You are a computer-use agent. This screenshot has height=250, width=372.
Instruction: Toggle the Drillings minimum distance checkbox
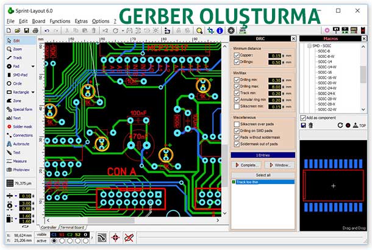click(x=237, y=62)
